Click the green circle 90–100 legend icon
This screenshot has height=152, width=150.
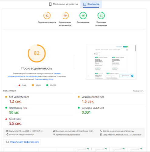point(47,85)
